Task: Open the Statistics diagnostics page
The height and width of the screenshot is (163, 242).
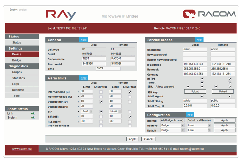Action: [x=18, y=78]
